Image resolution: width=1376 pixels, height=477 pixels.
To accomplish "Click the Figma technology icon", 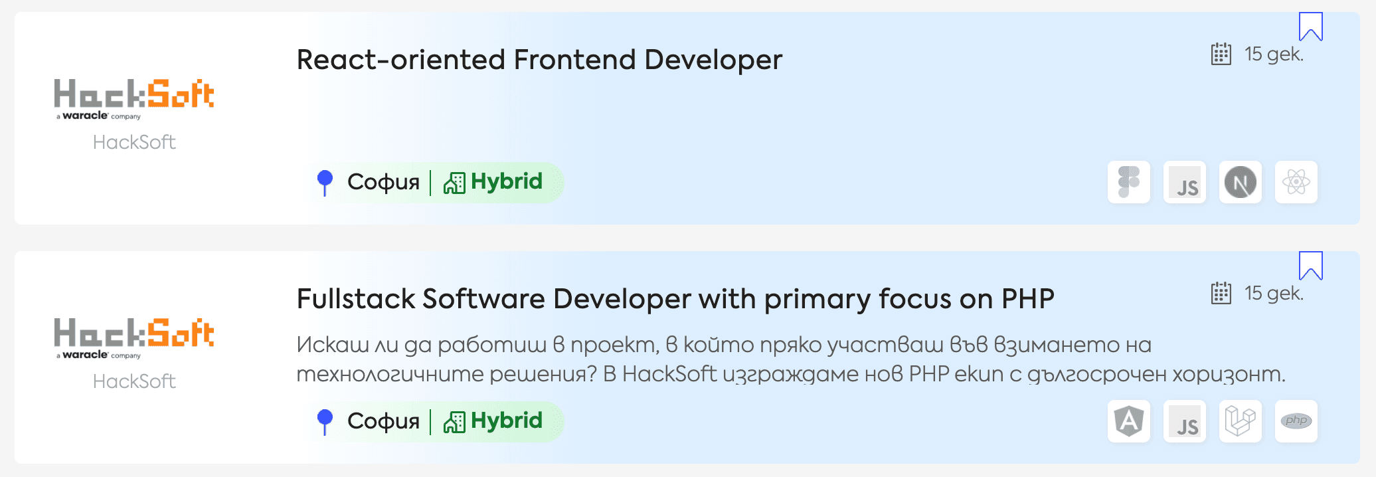I will click(1128, 182).
